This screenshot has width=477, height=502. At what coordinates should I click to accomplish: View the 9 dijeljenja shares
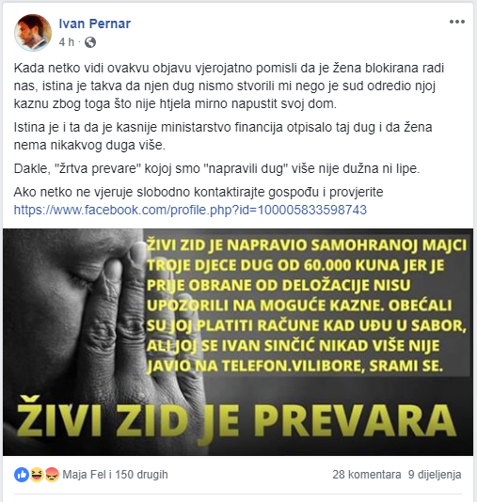pos(435,475)
